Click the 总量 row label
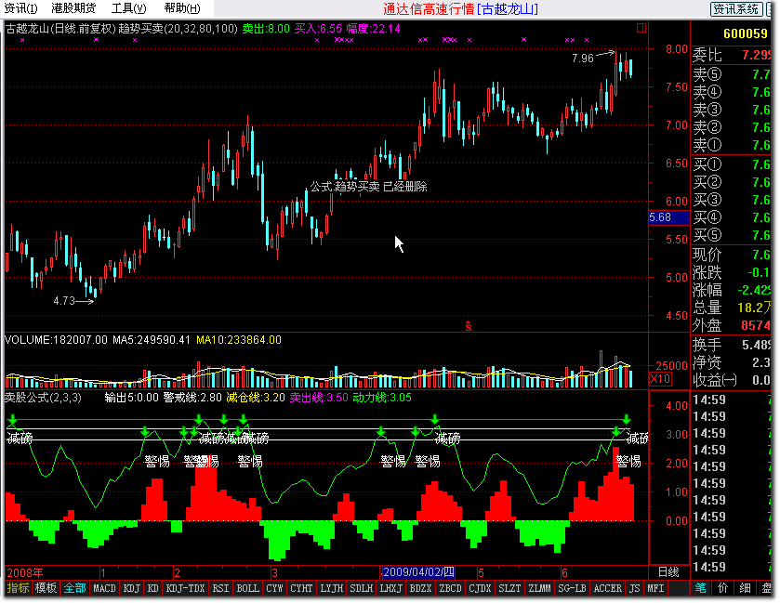The width and height of the screenshot is (780, 603). tap(707, 308)
